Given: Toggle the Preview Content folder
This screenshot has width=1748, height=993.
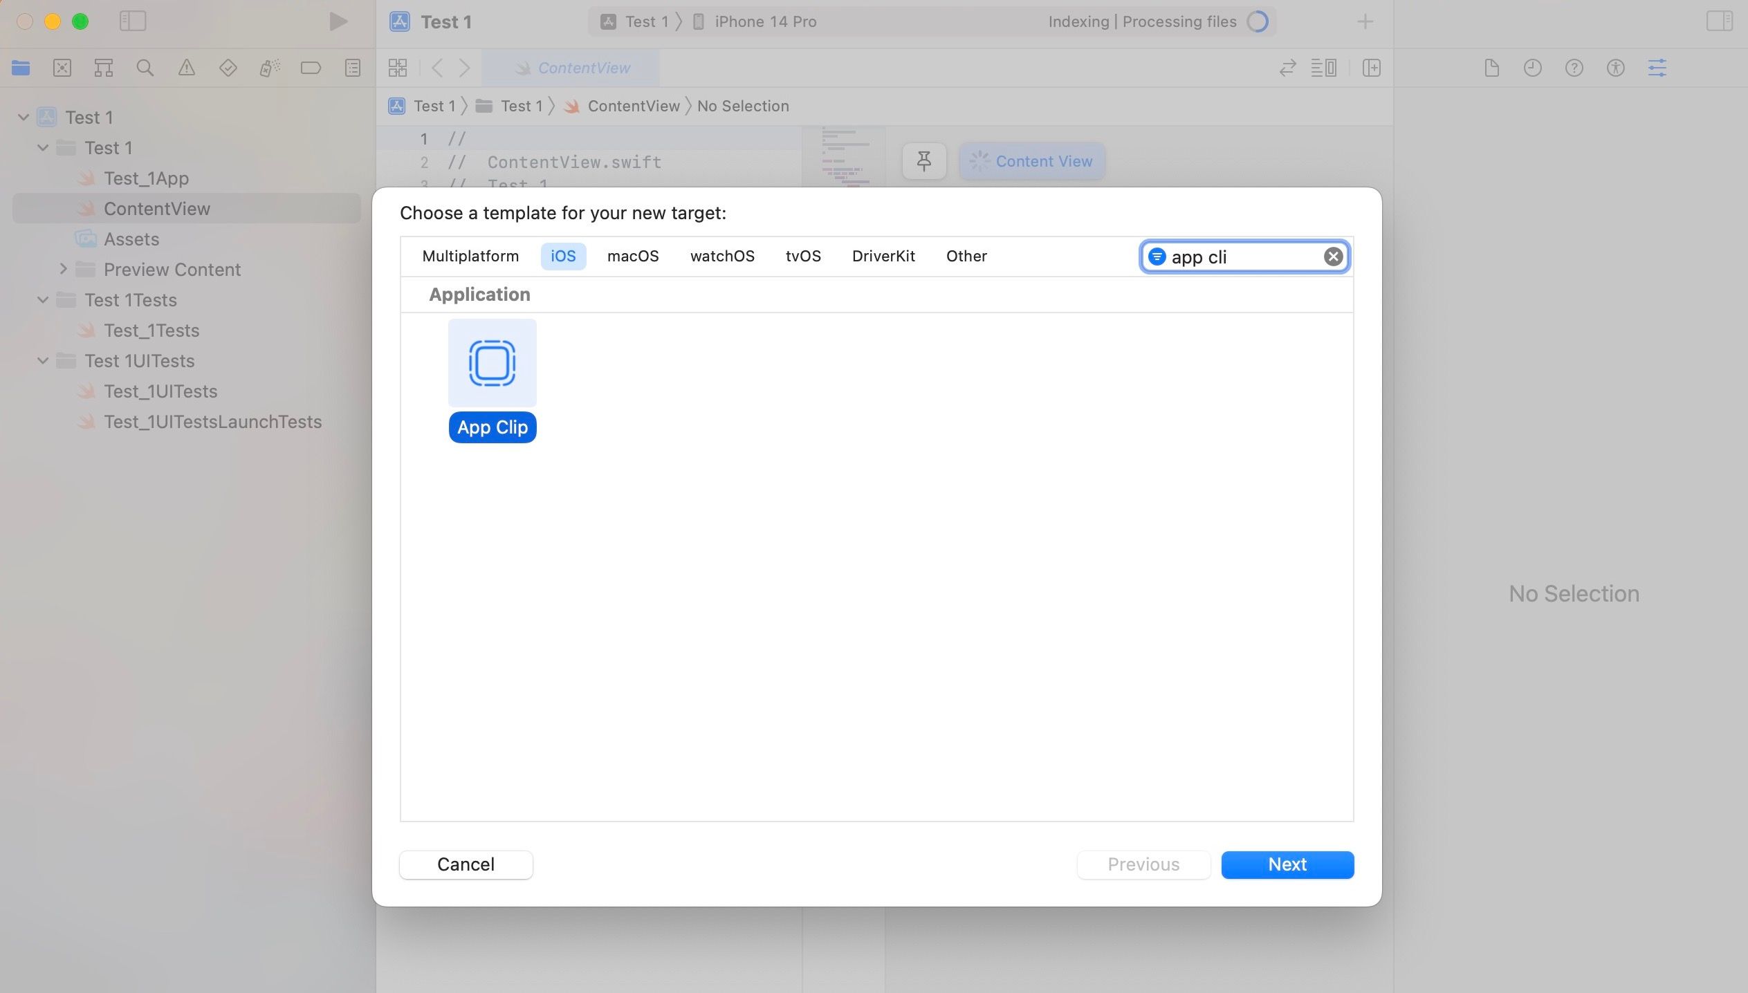Looking at the screenshot, I should pos(62,269).
